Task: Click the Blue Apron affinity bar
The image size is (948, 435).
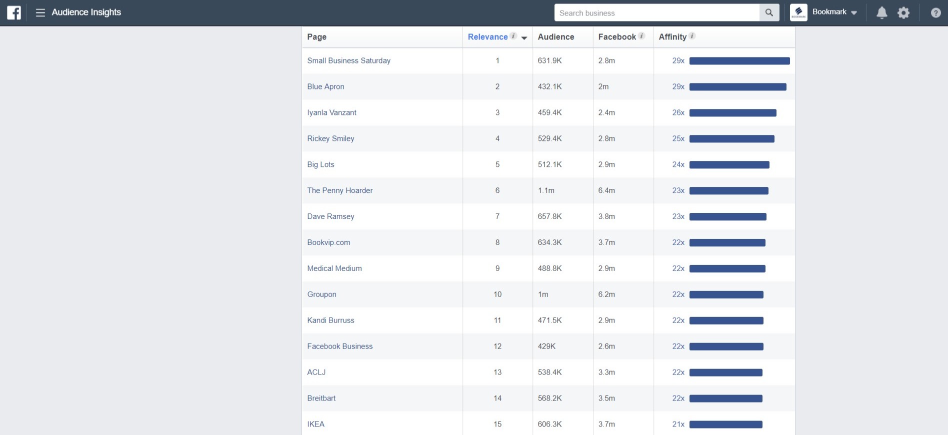Action: point(737,87)
